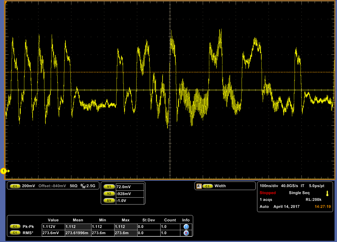
Task: Click the 200mV vertical scale readout
Action: [x=29, y=186]
